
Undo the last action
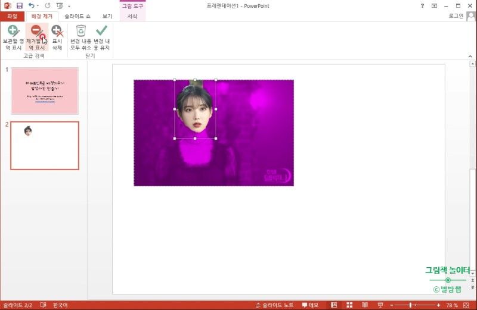pyautogui.click(x=31, y=6)
